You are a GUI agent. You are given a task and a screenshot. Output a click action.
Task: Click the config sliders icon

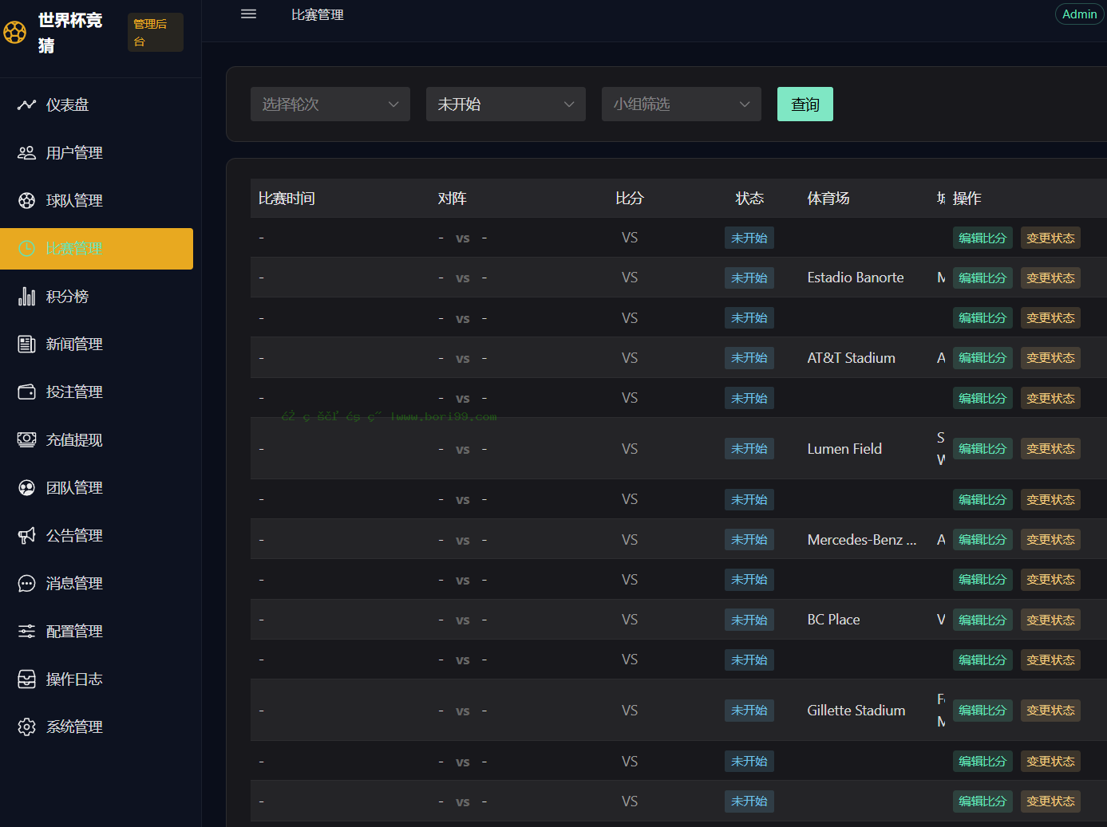click(x=27, y=631)
